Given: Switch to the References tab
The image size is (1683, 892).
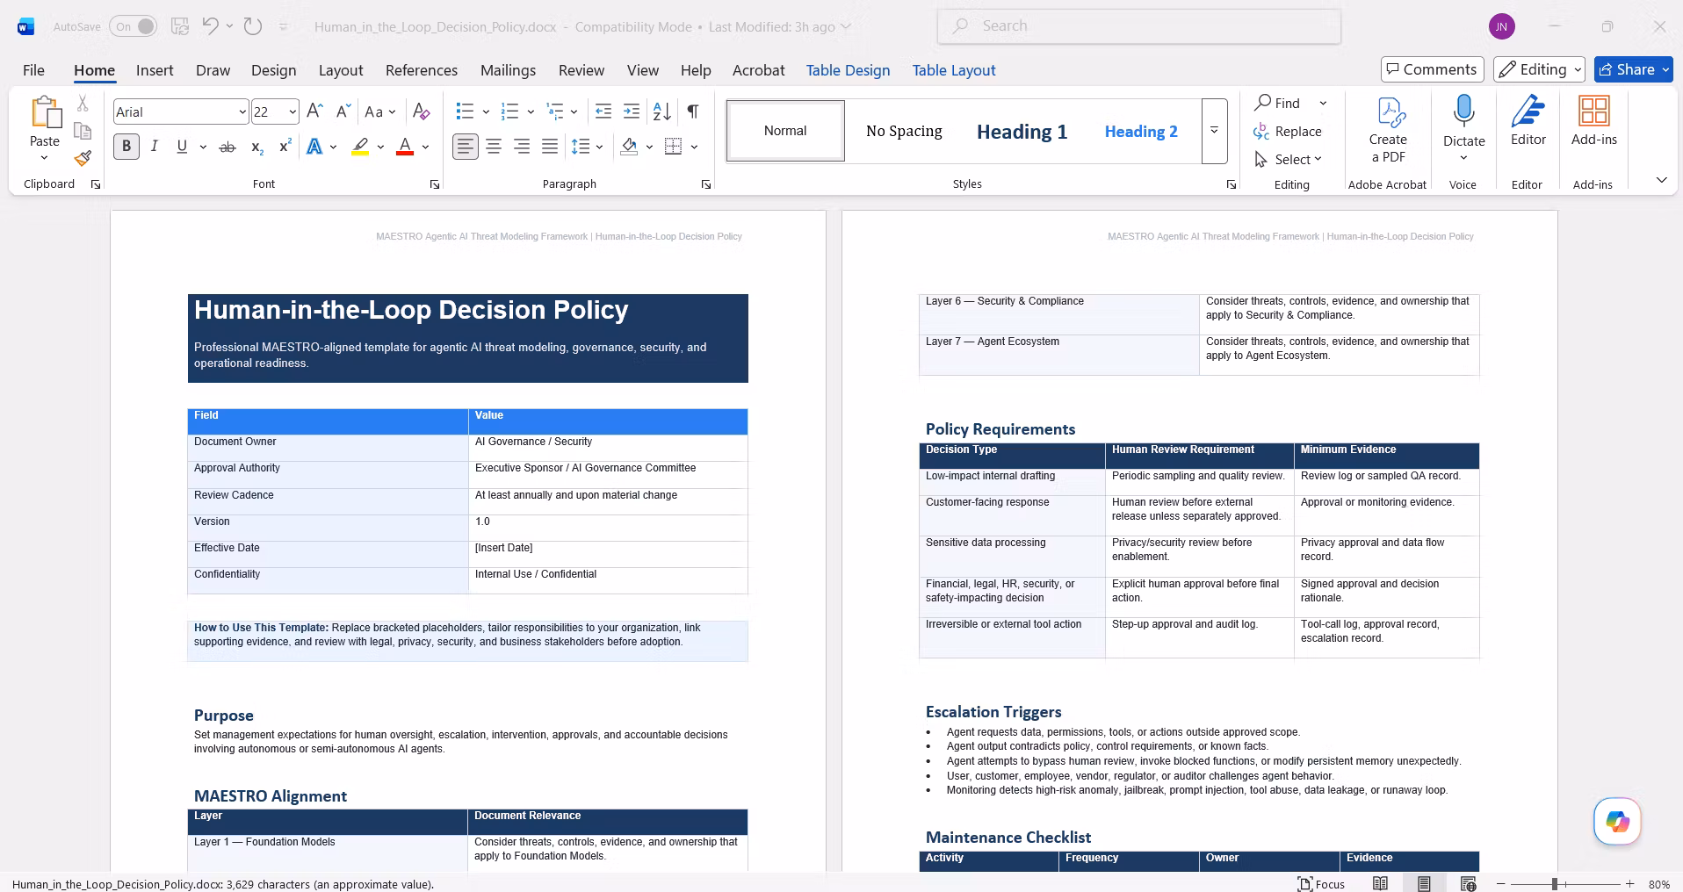Looking at the screenshot, I should pyautogui.click(x=422, y=70).
